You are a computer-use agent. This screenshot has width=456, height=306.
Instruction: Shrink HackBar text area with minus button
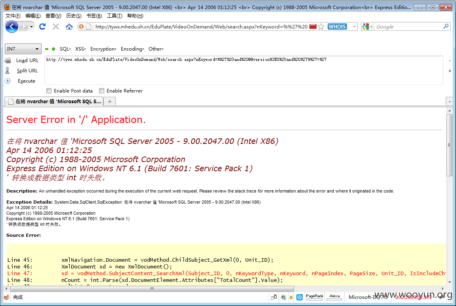(x=450, y=60)
